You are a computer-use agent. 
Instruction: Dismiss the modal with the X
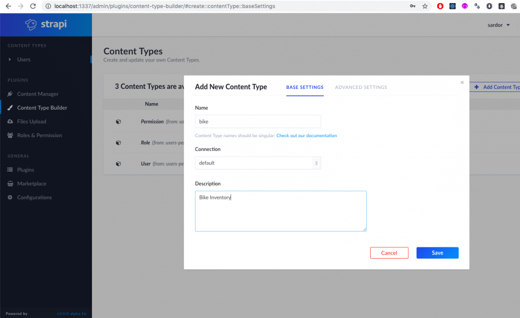(x=462, y=82)
